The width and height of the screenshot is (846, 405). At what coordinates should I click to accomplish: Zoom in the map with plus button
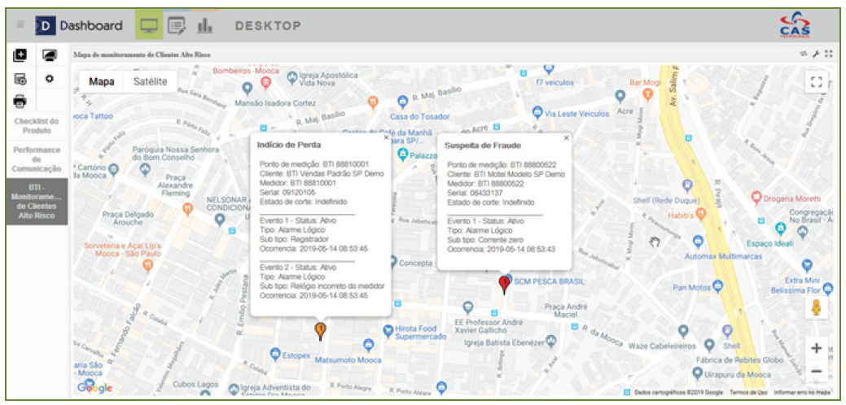816,348
